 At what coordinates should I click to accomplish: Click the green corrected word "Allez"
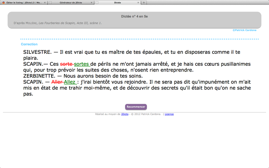[70, 82]
